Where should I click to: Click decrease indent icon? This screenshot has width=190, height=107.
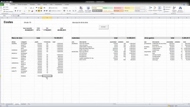click(44, 11)
